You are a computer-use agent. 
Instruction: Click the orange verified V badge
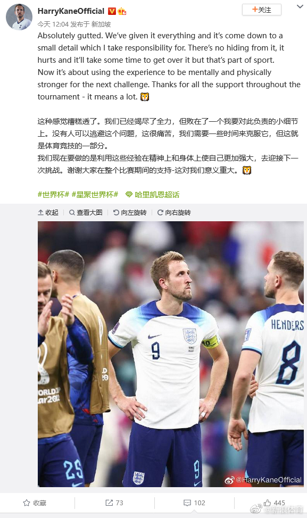pyautogui.click(x=112, y=11)
